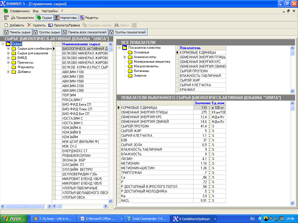Click the Пуск start button
This screenshot has width=298, height=223.
point(13,219)
